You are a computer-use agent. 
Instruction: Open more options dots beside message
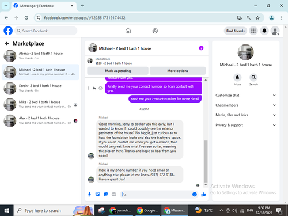[x=88, y=88]
